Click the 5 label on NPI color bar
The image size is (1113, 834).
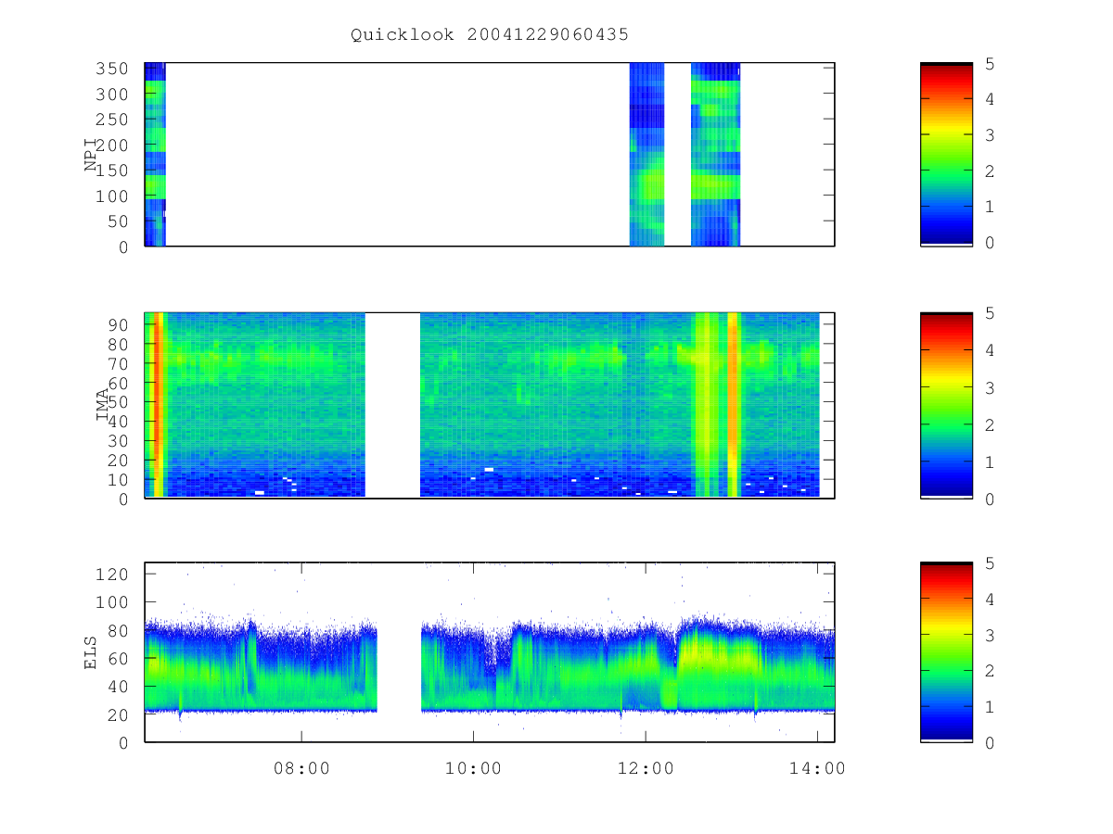[988, 64]
